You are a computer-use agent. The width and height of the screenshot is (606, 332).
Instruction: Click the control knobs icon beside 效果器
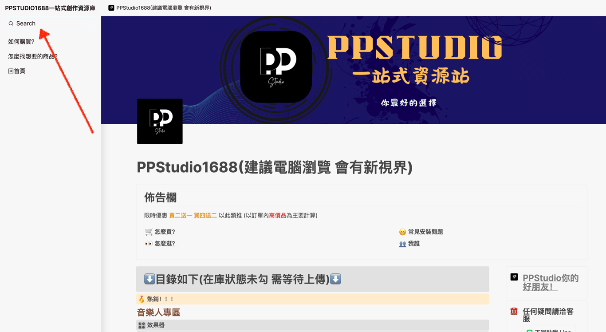tap(142, 325)
